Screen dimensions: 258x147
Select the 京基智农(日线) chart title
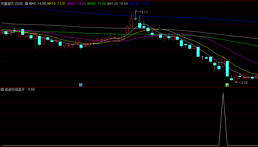click(12, 4)
